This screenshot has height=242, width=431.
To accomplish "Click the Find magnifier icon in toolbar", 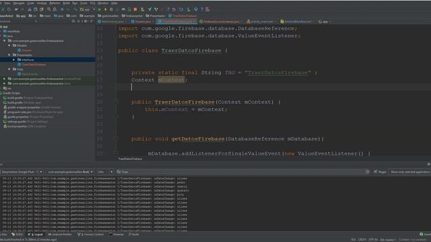I will click(x=48, y=9).
